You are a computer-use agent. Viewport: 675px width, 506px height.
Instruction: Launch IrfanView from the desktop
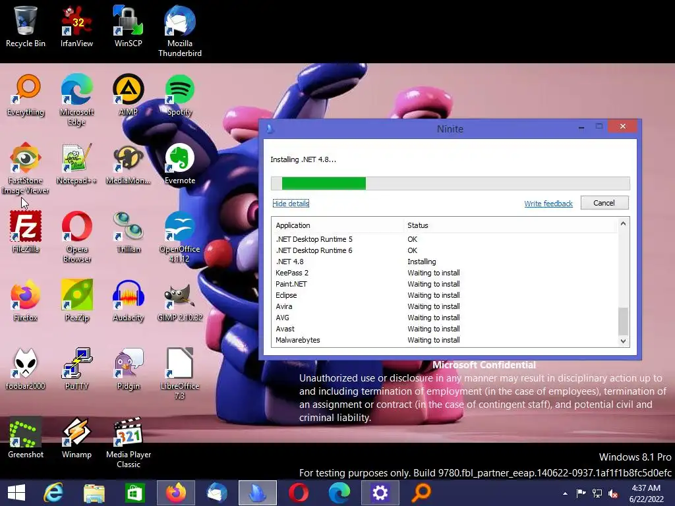point(76,26)
